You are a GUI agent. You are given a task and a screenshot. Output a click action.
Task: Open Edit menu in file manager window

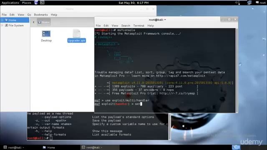(x=12, y=15)
